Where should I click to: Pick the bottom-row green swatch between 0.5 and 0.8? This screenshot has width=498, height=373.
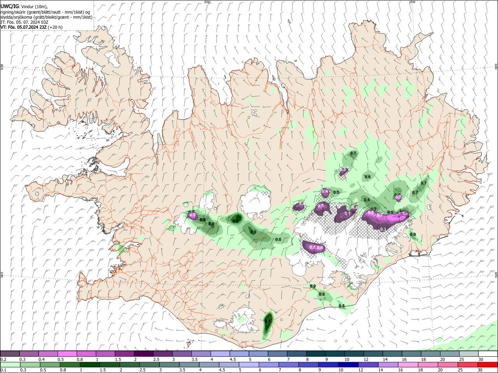49,364
